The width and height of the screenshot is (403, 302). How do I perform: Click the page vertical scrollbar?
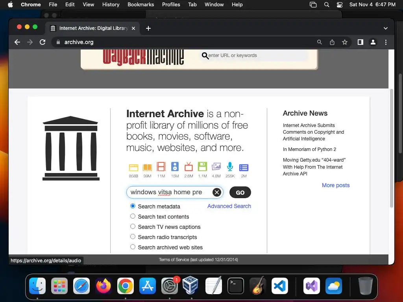(392, 148)
